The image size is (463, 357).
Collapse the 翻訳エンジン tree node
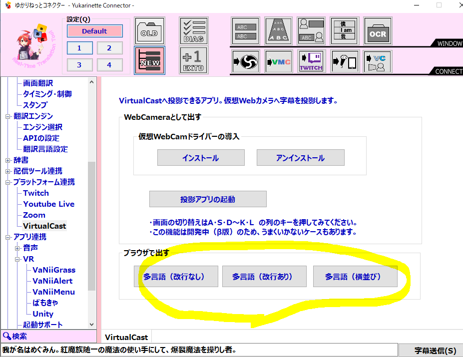click(7, 116)
